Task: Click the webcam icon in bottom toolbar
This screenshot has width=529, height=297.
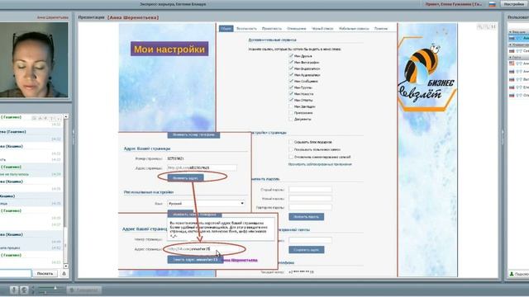Action: [24, 290]
